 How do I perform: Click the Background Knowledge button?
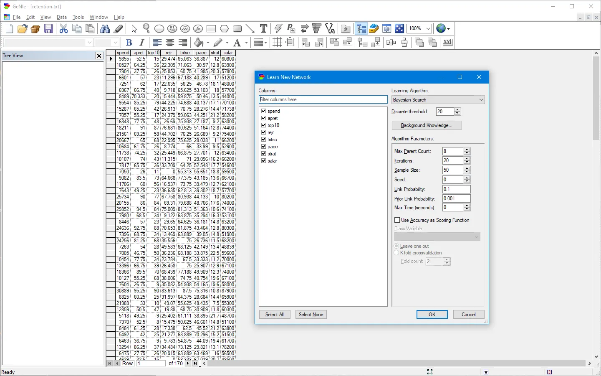coord(427,125)
